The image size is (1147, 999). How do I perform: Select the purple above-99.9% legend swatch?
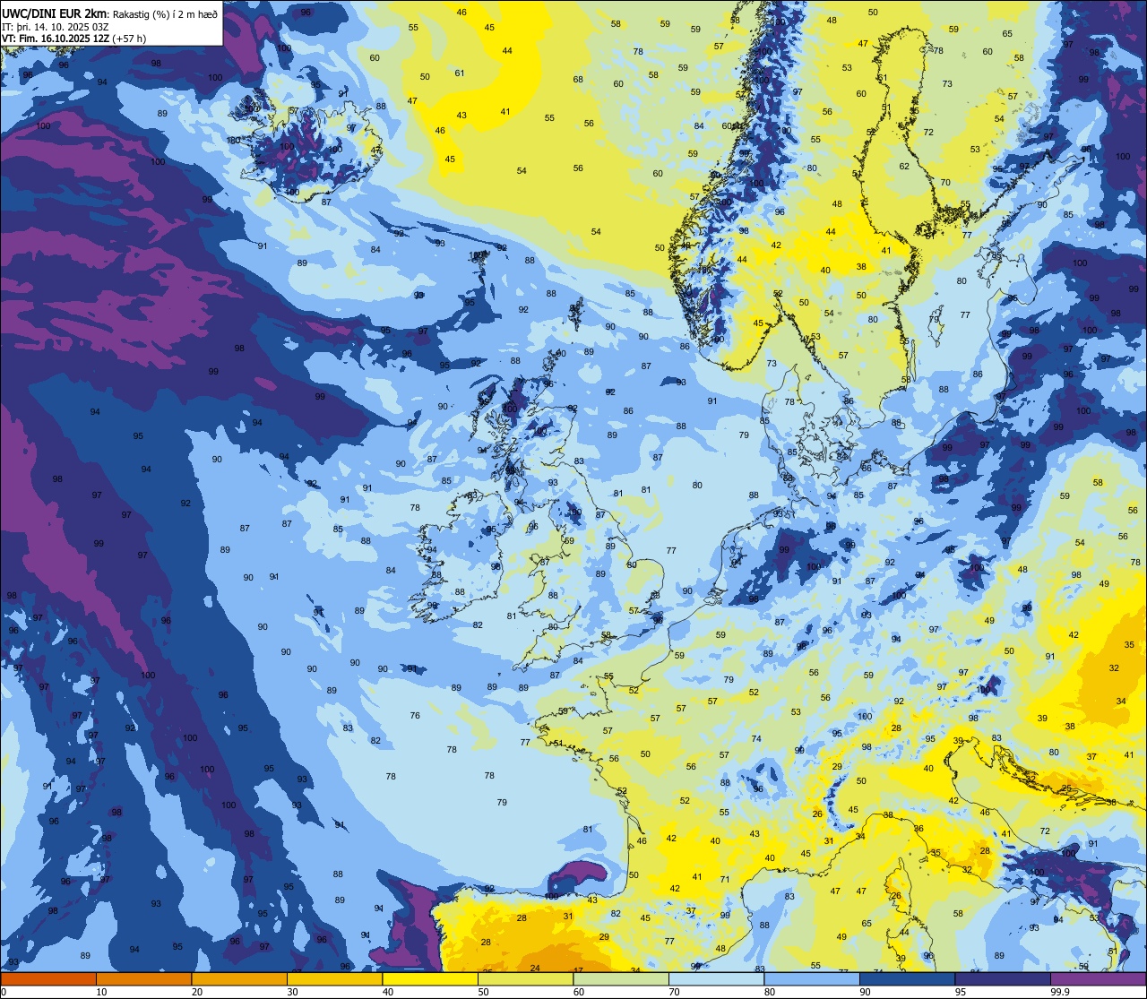[x=1098, y=979]
